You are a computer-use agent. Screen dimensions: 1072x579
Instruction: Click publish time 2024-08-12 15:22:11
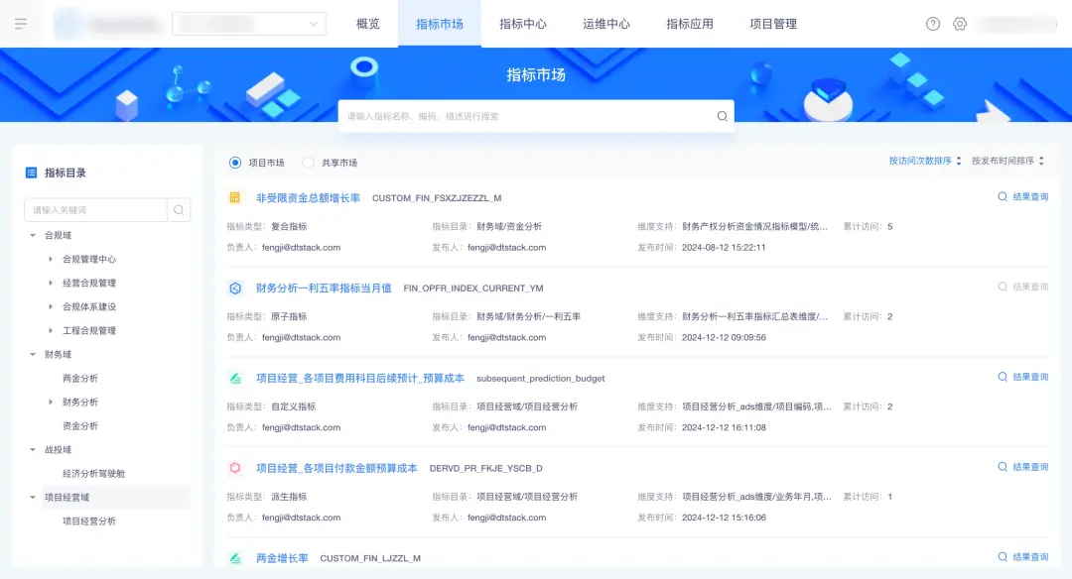724,248
